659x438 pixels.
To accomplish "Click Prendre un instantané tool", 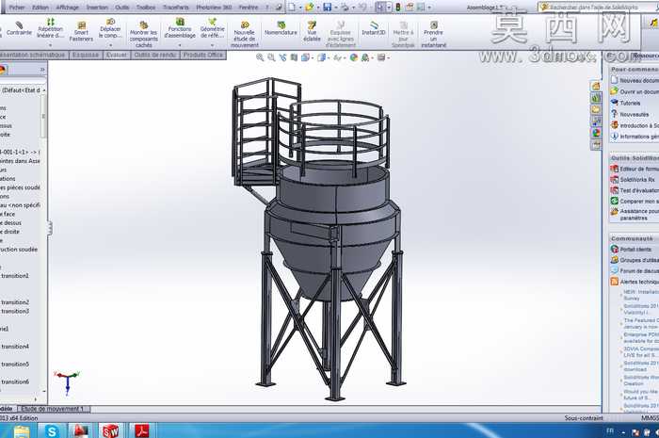I will [433, 35].
